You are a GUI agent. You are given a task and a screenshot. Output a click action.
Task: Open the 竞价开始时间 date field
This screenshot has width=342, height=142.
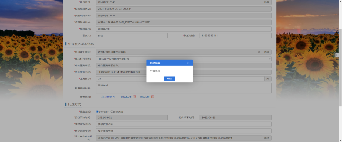tap(132, 117)
